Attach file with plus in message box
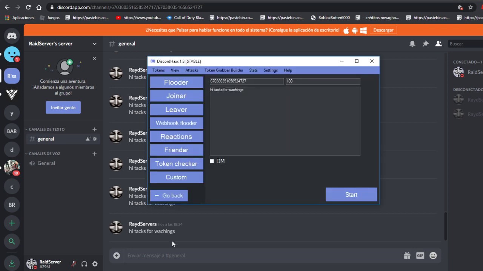This screenshot has width=483, height=271. click(x=117, y=256)
